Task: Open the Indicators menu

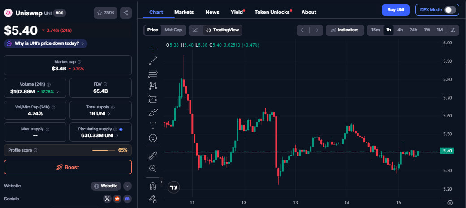Action: [x=345, y=30]
